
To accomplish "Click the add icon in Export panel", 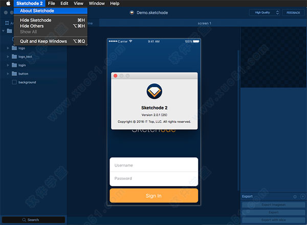I will pos(301,196).
